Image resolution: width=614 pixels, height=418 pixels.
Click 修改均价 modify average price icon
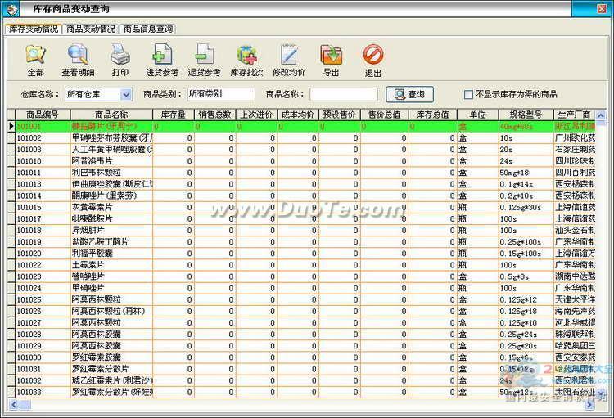pos(289,56)
